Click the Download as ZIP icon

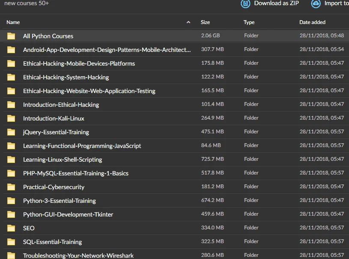[x=245, y=3]
